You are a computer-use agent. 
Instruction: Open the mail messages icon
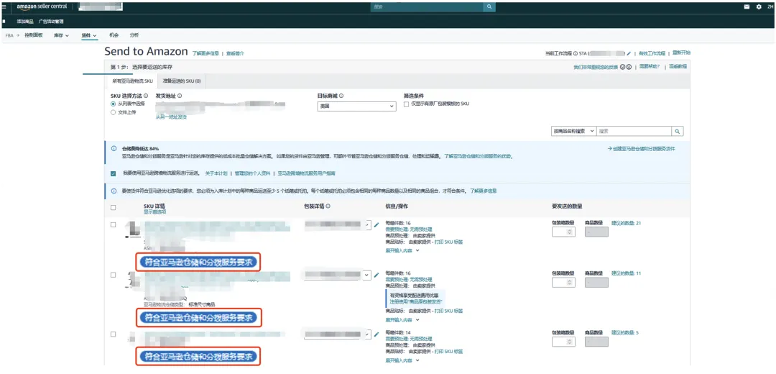(x=747, y=6)
